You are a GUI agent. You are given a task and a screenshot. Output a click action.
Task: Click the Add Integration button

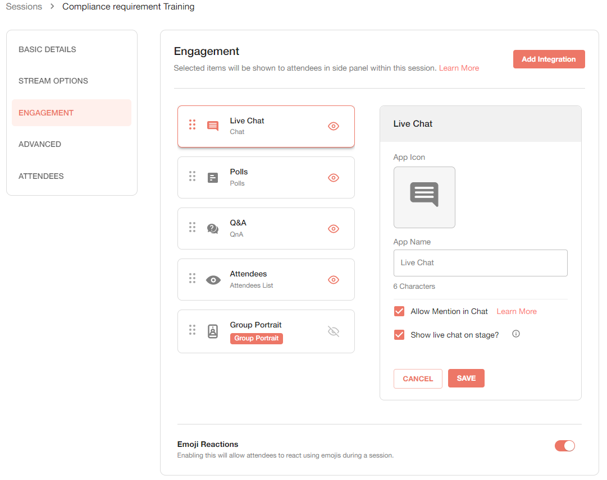[549, 59]
